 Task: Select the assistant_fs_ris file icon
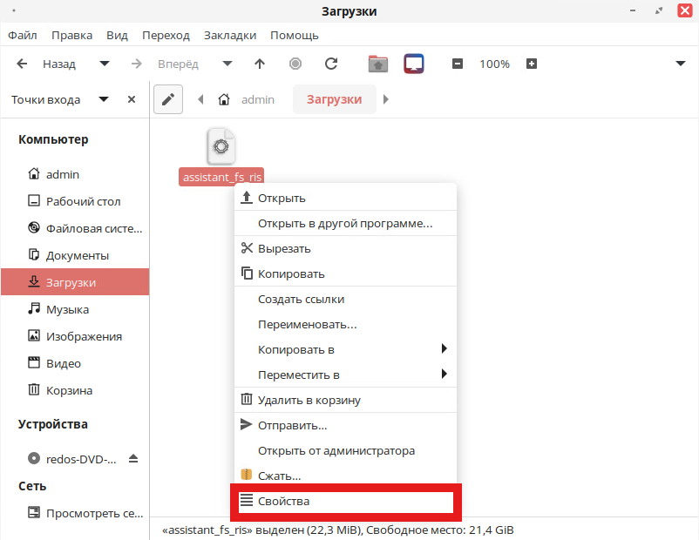click(x=221, y=146)
